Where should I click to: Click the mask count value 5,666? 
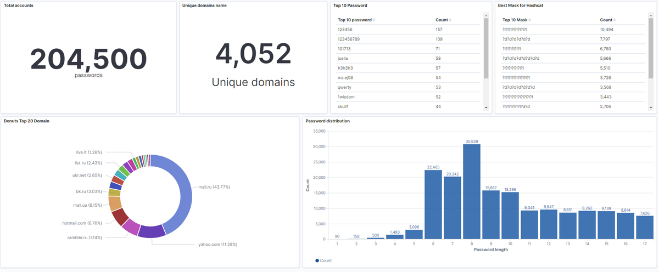[x=605, y=58]
